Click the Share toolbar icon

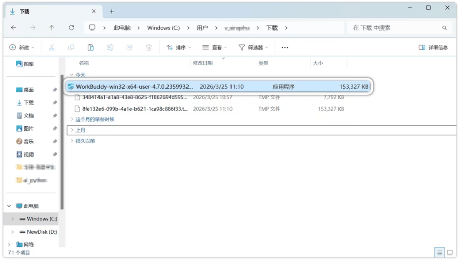[x=129, y=48]
